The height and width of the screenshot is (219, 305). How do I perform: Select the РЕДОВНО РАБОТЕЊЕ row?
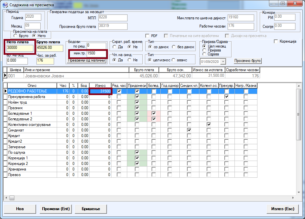(x=131, y=91)
